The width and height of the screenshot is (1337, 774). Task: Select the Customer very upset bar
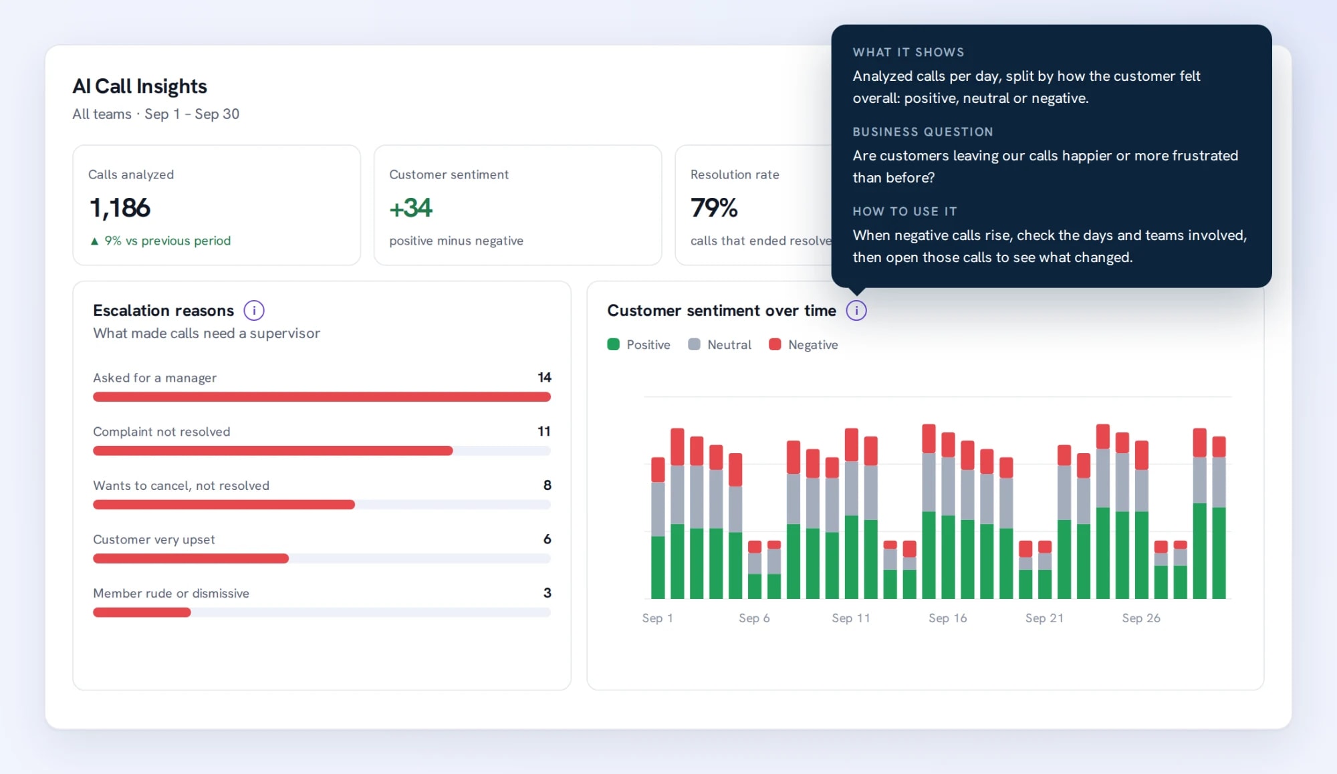[x=191, y=558]
